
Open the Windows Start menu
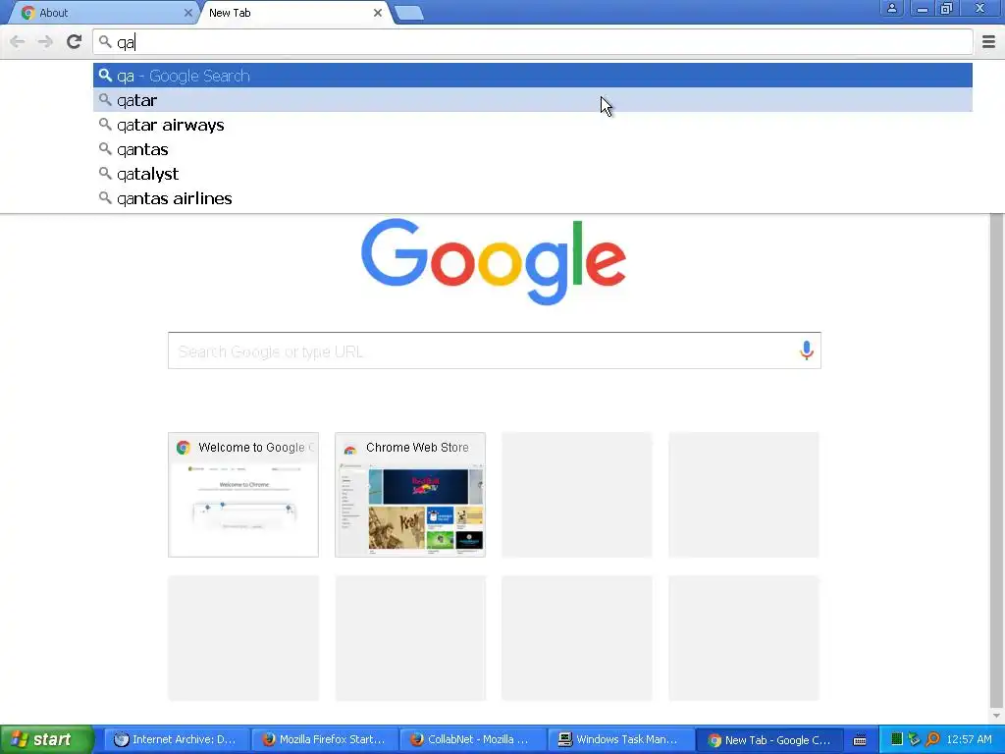[47, 739]
